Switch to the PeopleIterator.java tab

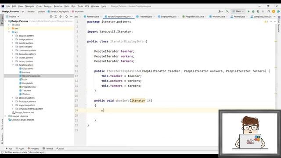195,17
